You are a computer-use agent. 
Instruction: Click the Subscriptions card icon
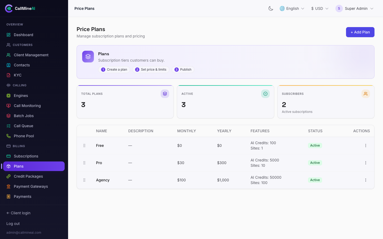9,156
